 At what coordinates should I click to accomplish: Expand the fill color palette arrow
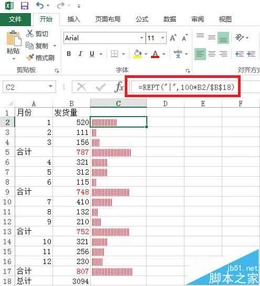[146, 54]
